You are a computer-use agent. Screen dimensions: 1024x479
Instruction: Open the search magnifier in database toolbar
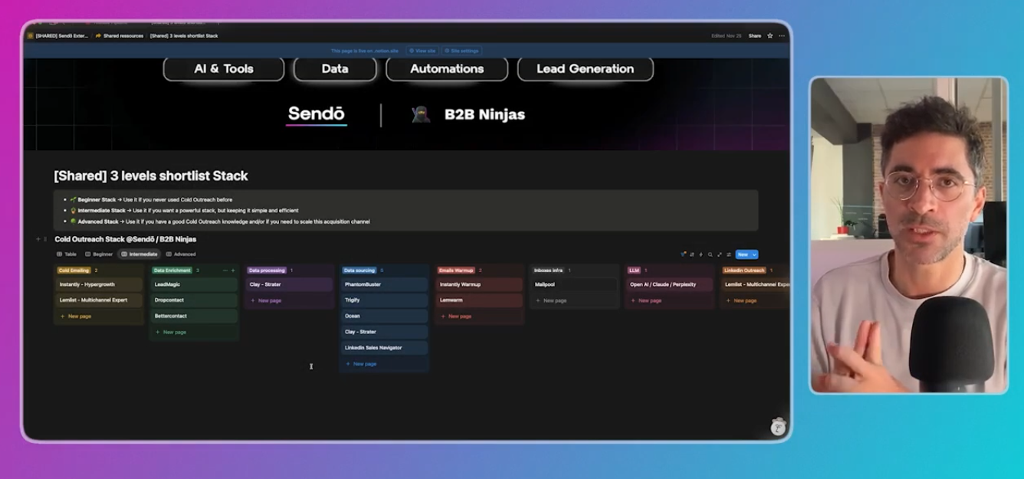click(x=711, y=254)
